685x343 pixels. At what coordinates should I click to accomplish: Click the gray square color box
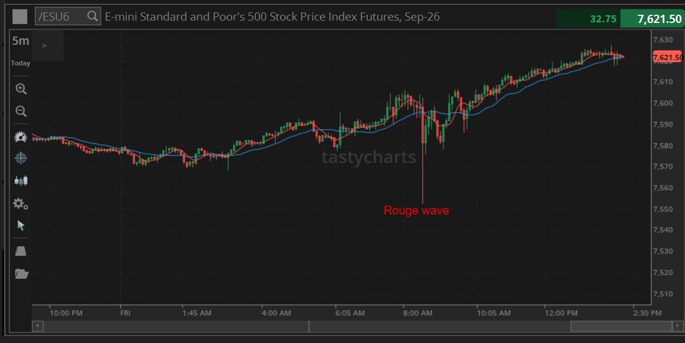pos(19,17)
